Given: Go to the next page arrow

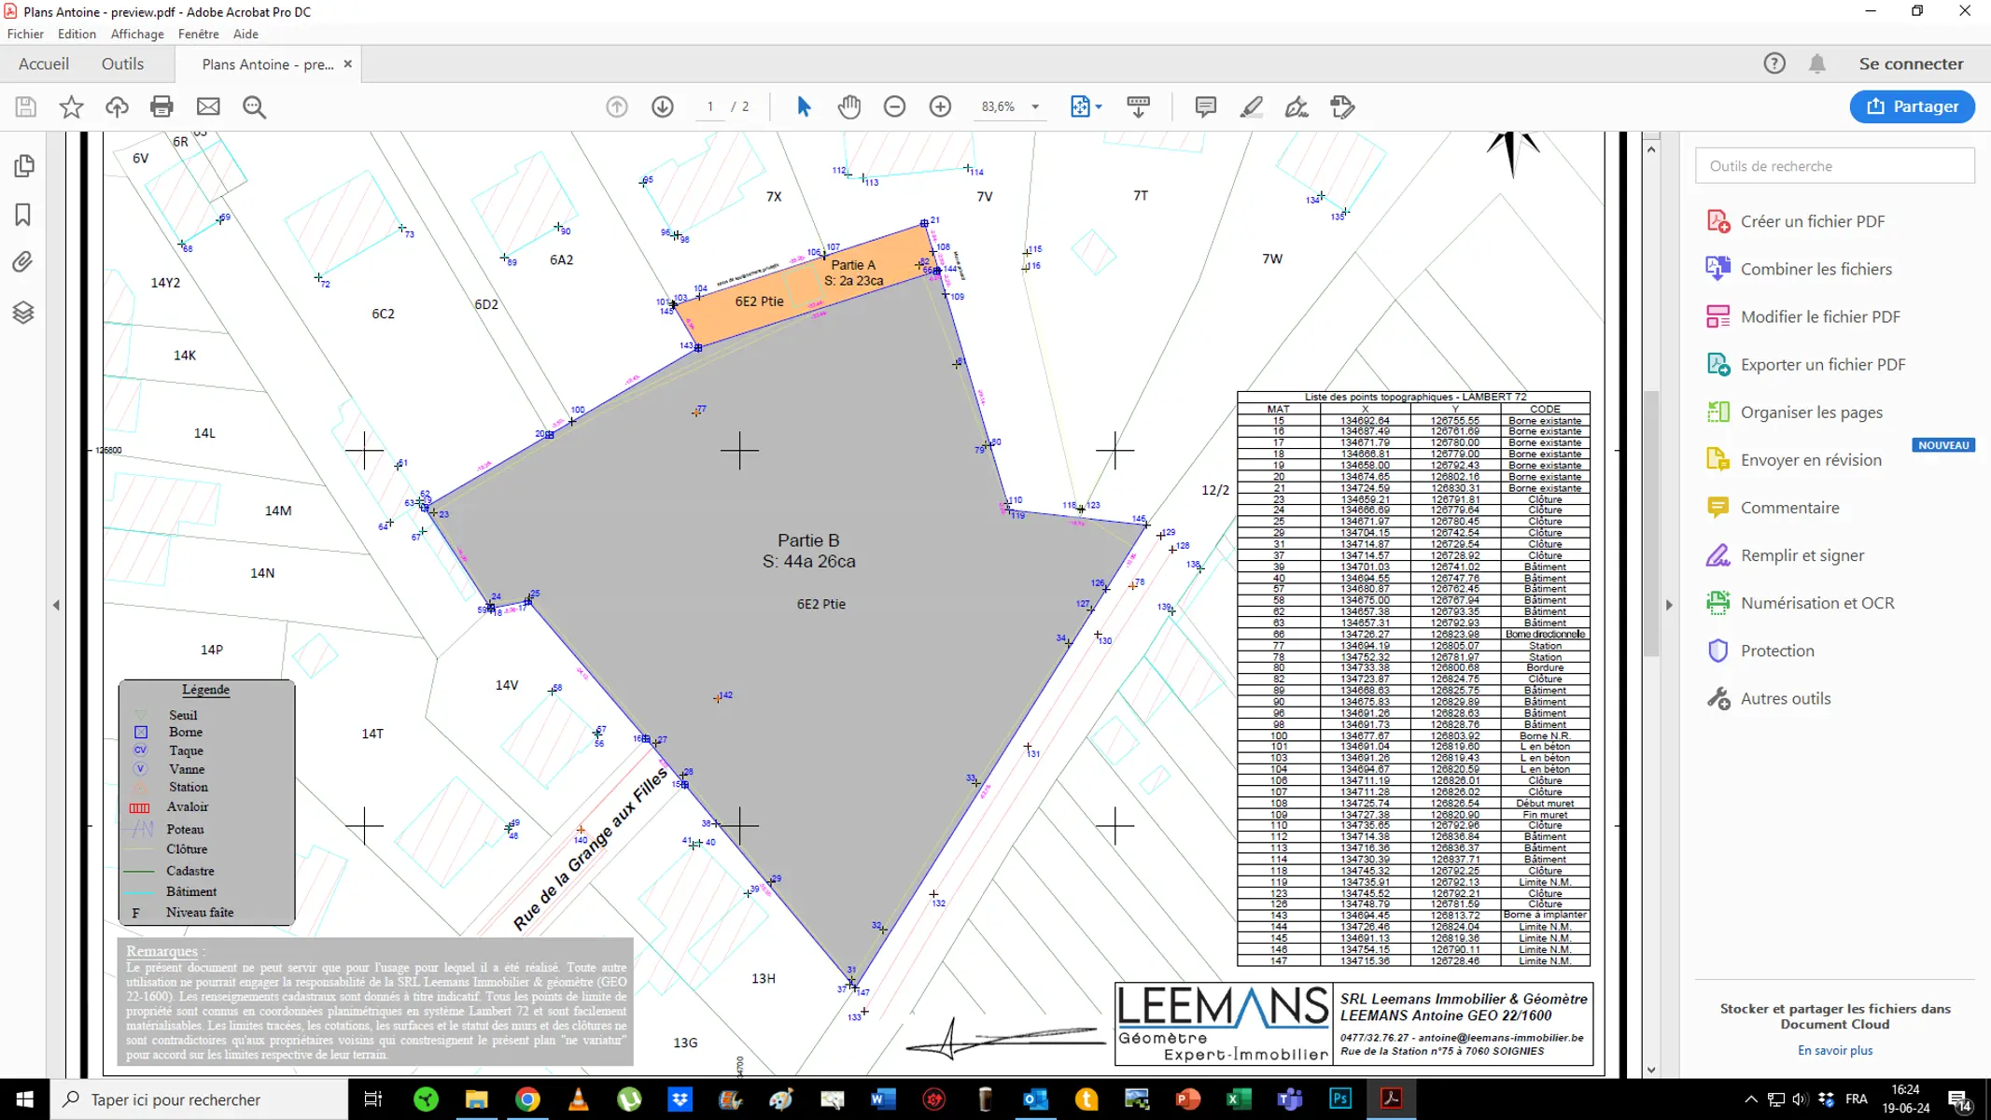Looking at the screenshot, I should pyautogui.click(x=663, y=106).
